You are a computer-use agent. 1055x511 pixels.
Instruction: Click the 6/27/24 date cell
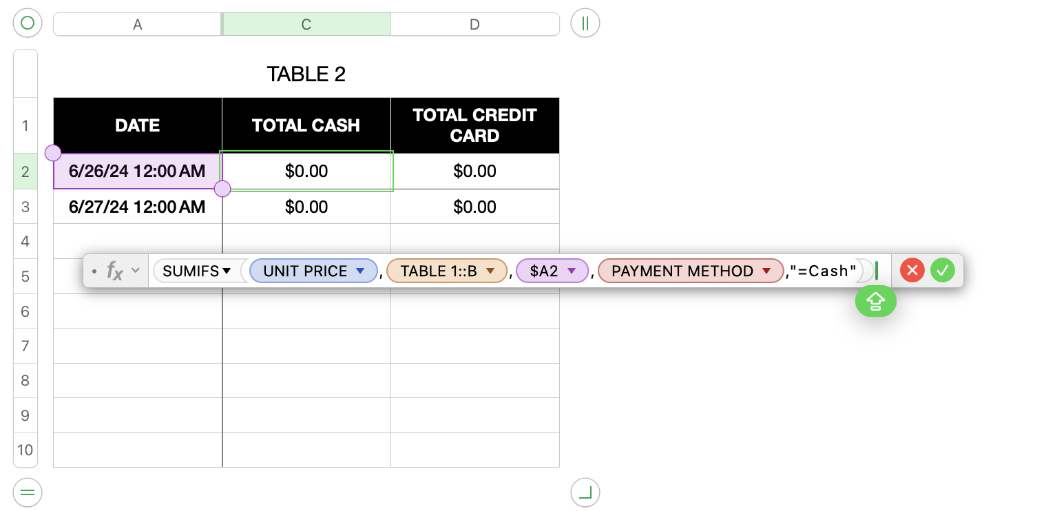coord(137,207)
